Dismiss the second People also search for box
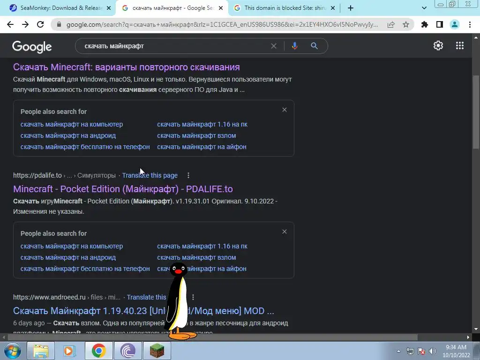The height and width of the screenshot is (360, 480). click(285, 232)
